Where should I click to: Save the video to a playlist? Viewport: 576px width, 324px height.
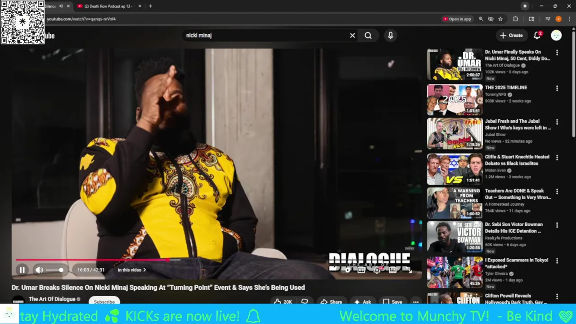pyautogui.click(x=392, y=301)
